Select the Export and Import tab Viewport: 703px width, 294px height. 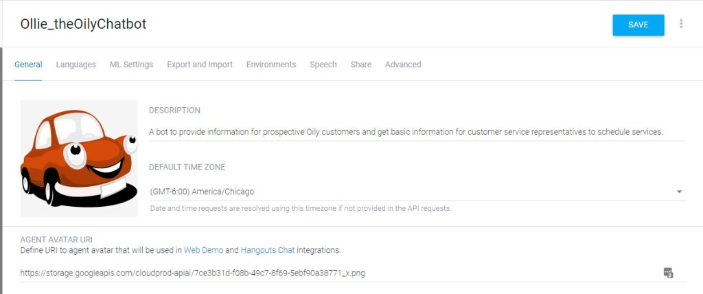[x=200, y=65]
